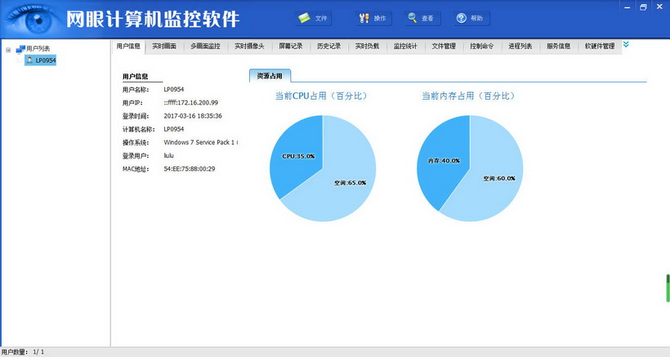Viewport: 670px width, 357px height.
Task: Switch to 软硬件管理 tab
Action: coord(600,46)
